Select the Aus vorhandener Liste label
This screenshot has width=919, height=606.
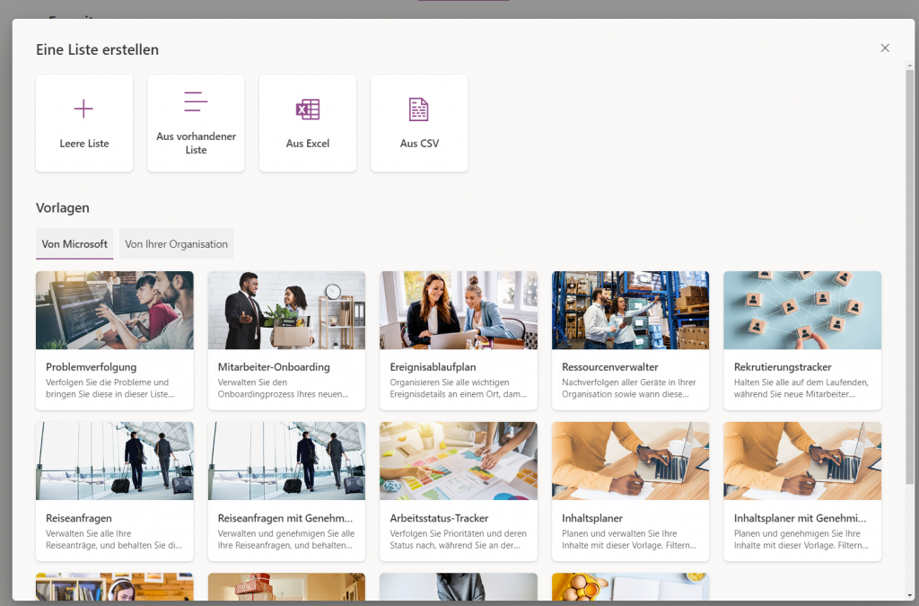(x=196, y=143)
